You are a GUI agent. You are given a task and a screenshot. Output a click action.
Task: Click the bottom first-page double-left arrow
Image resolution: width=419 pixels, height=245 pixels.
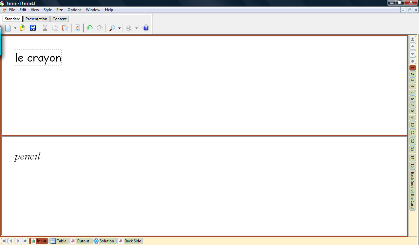click(4, 241)
